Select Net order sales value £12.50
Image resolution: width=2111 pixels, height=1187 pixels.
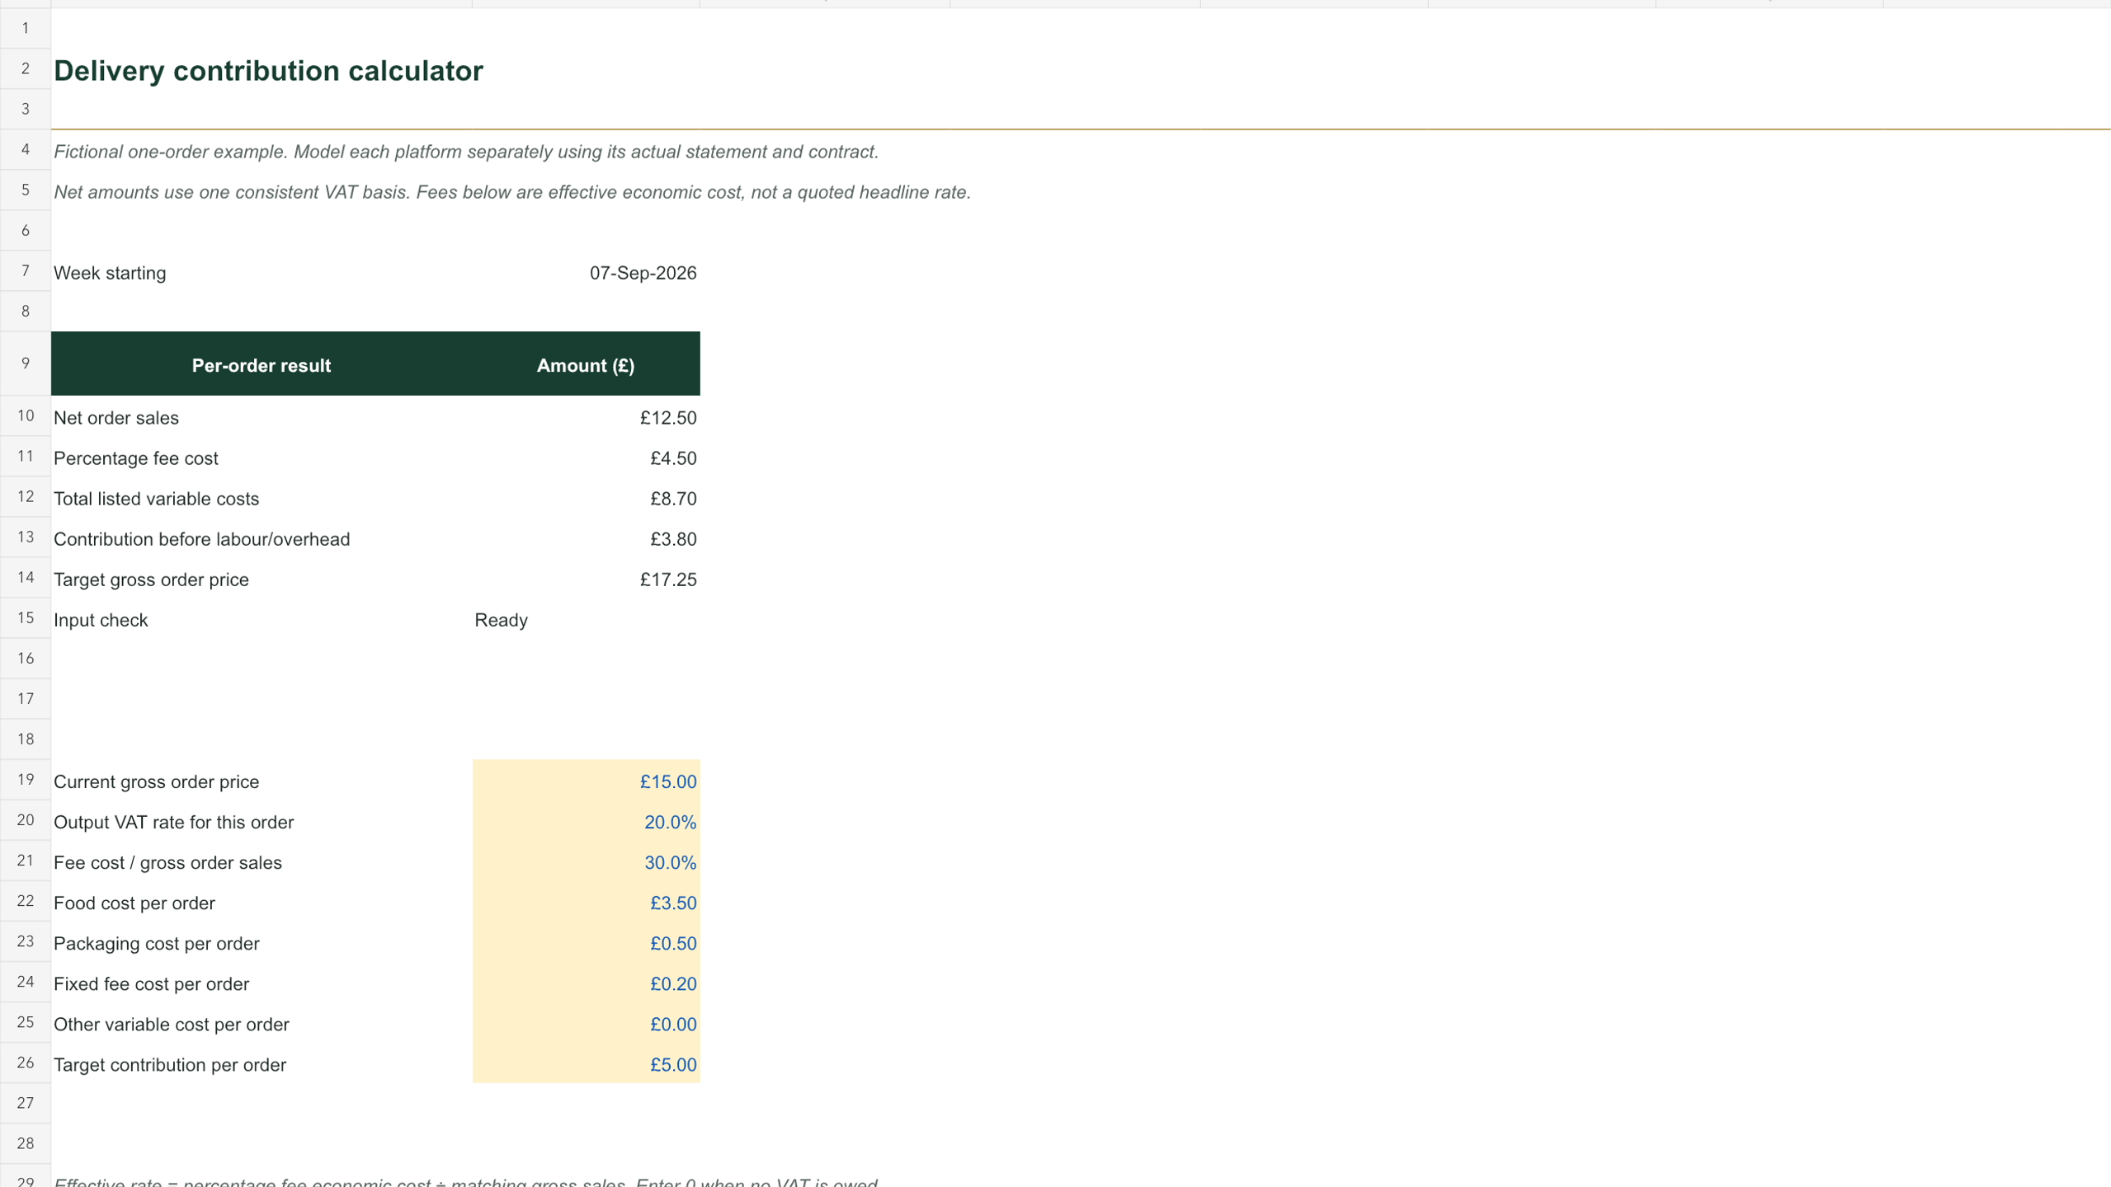point(668,418)
